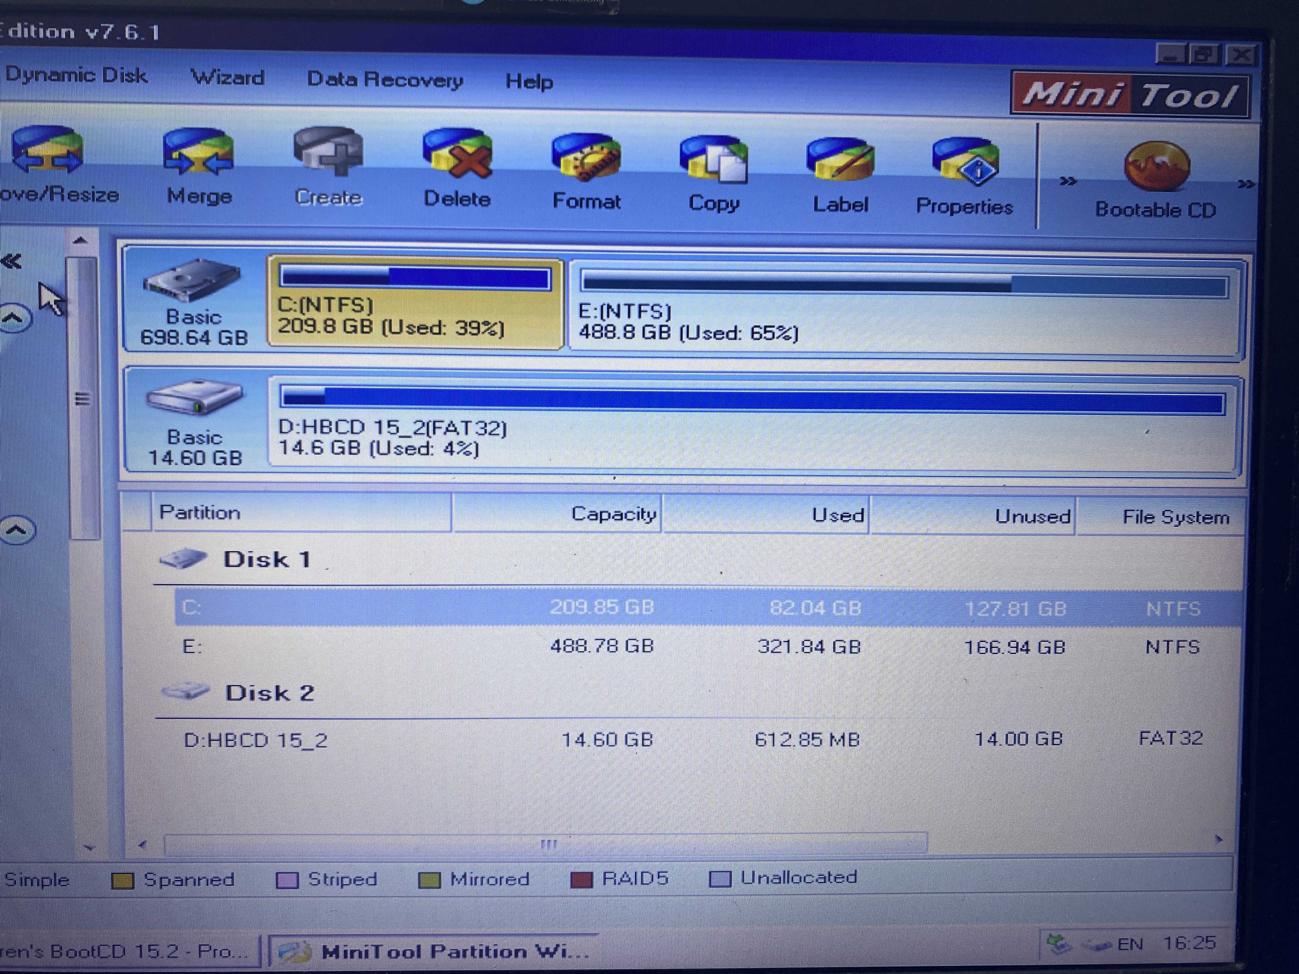
Task: Click the horizontal scrollbar under partition list
Action: (546, 844)
